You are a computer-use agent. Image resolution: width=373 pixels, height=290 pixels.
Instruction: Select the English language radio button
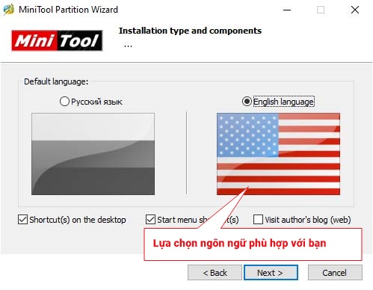click(247, 102)
